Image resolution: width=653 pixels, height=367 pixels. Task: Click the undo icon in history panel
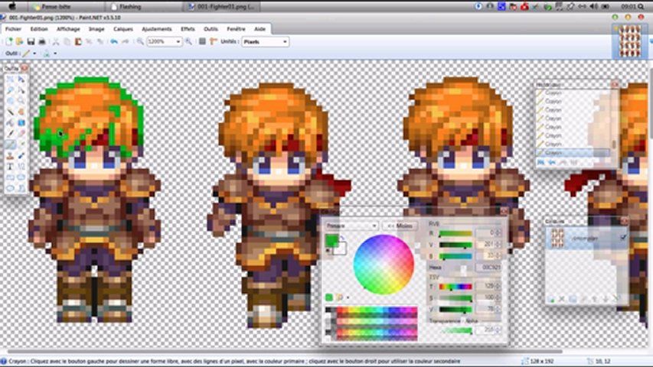tap(552, 163)
